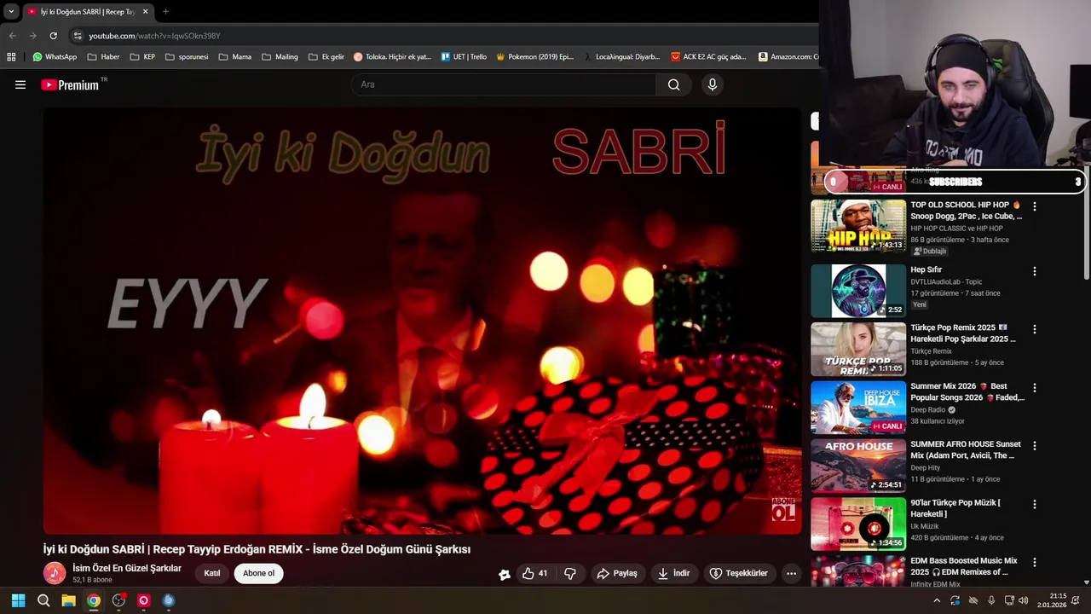Show hidden system tray icons

pos(937,600)
